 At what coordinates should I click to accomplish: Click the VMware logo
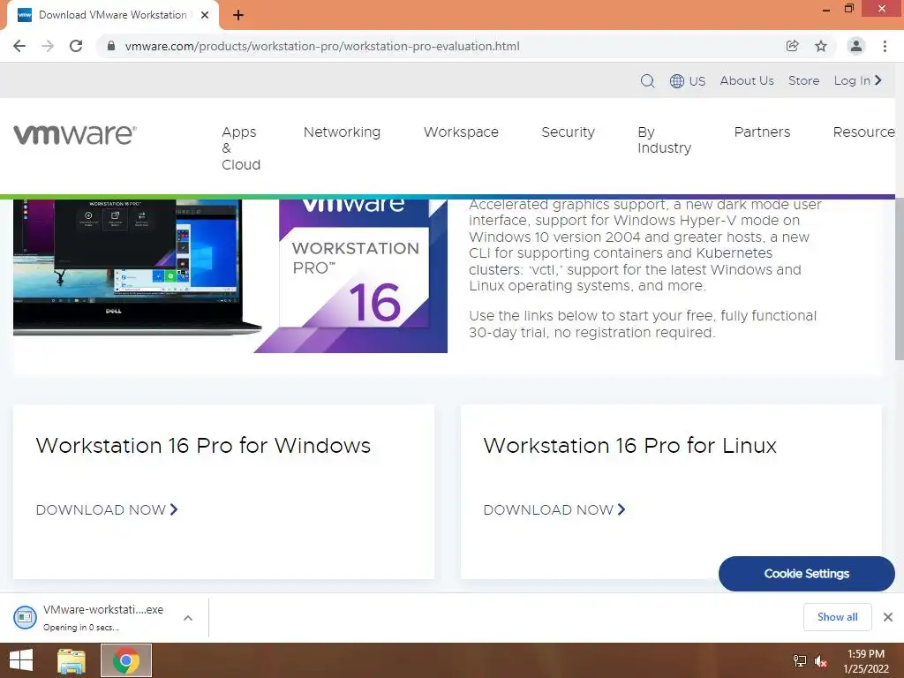click(x=75, y=134)
